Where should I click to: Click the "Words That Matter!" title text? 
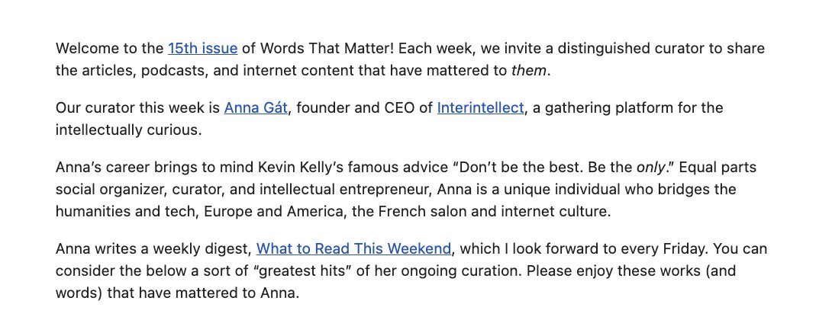327,49
